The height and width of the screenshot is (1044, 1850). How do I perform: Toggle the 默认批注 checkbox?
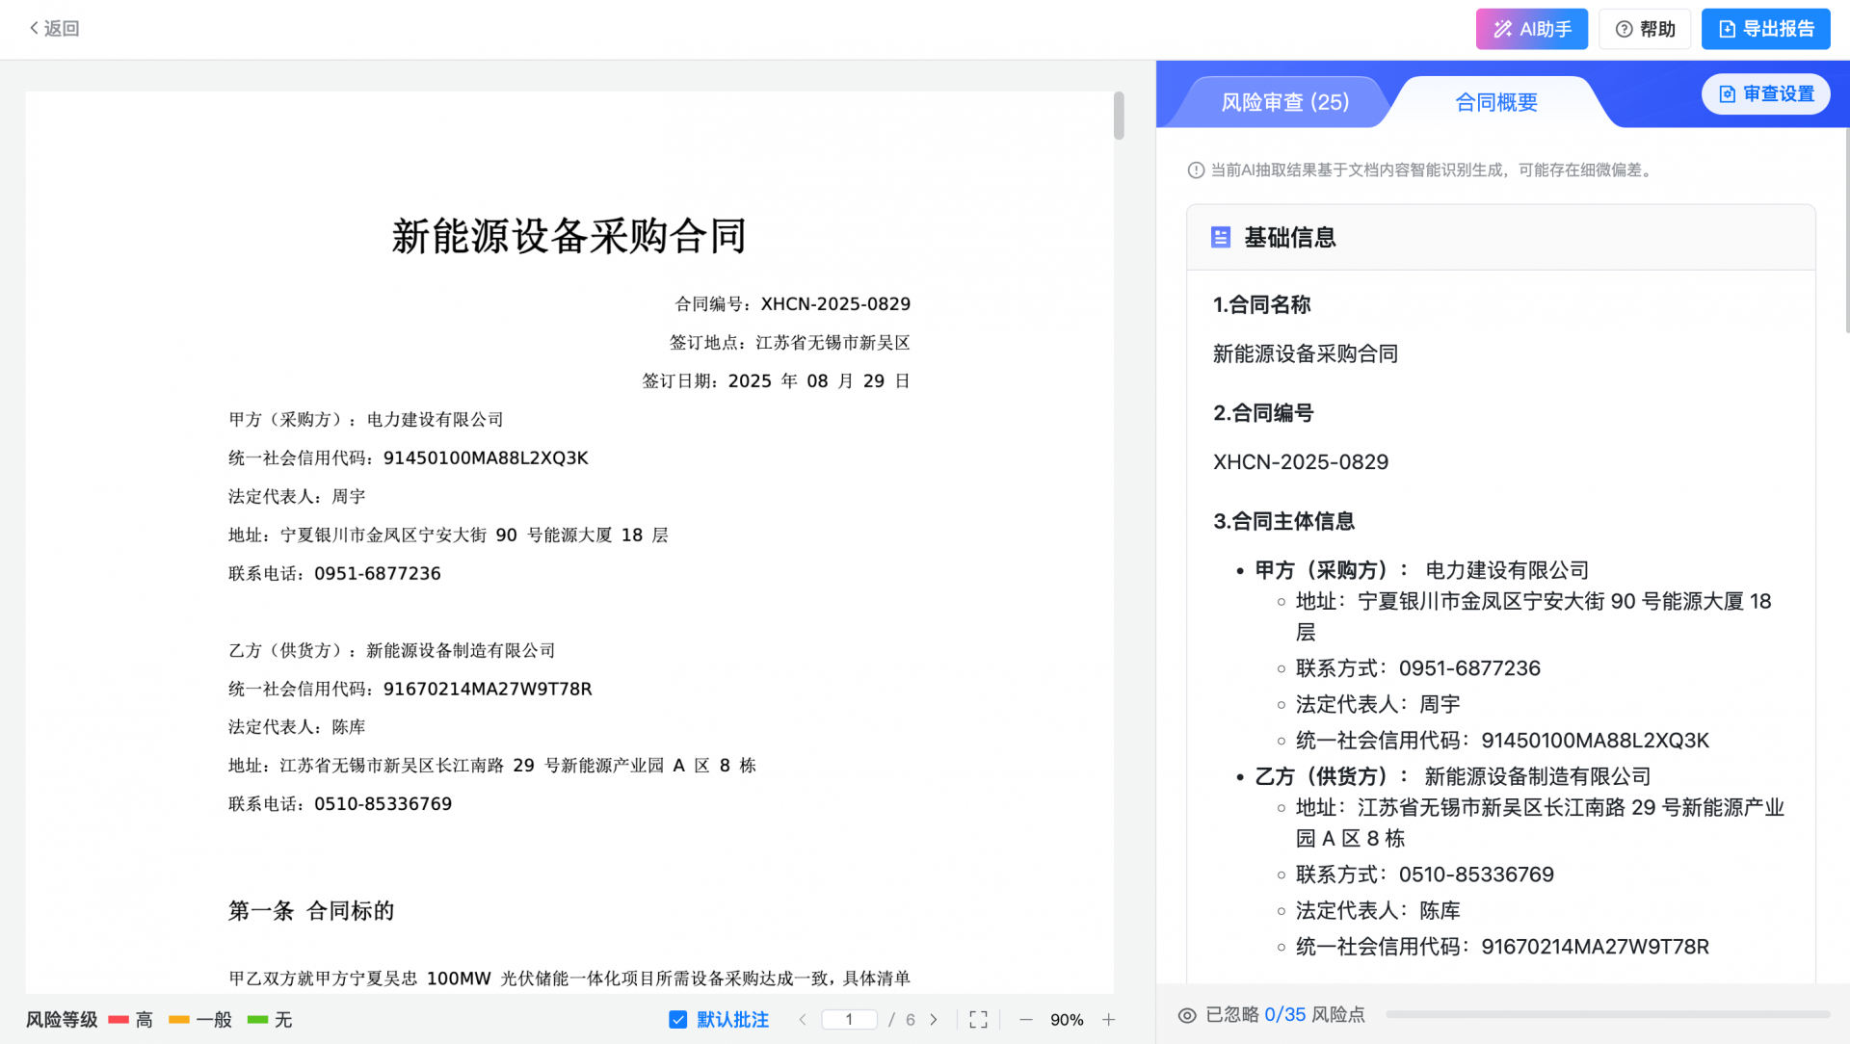pos(678,1020)
